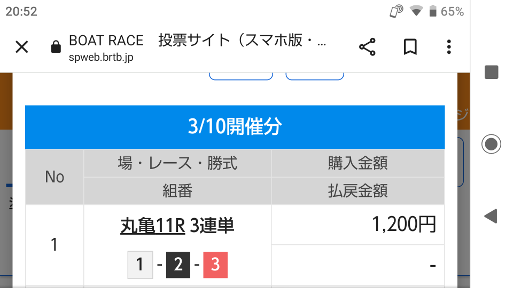This screenshot has height=288, width=513.
Task: Tap the padlock site security icon
Action: 55,47
